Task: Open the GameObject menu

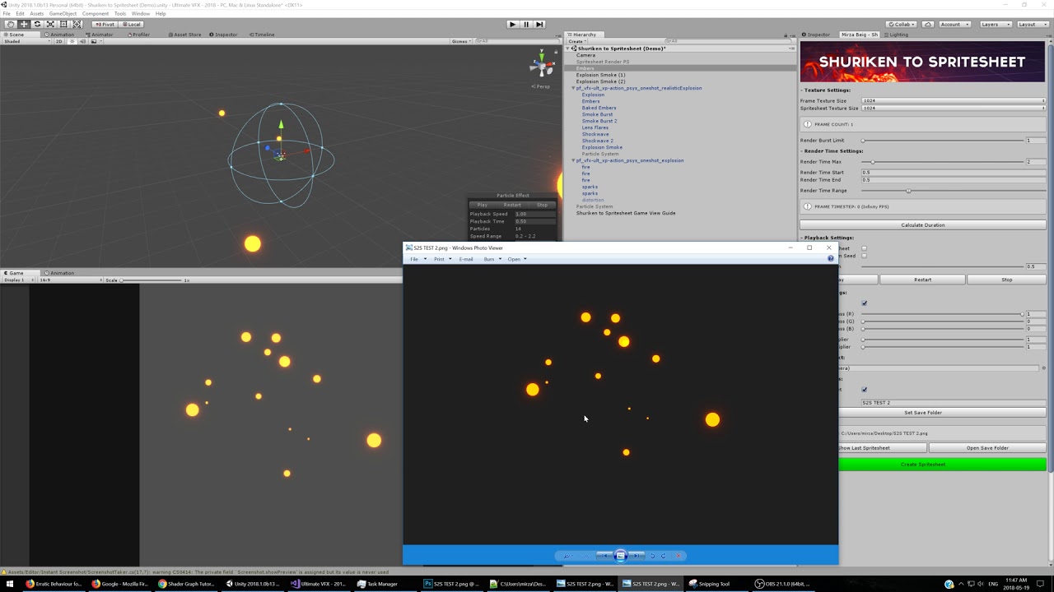Action: [63, 14]
